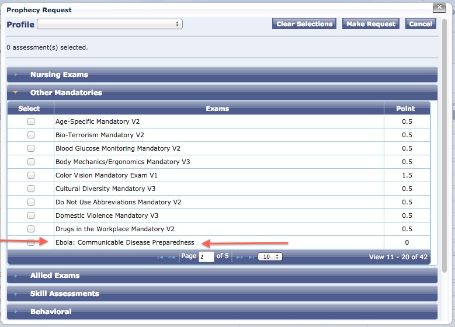Click the 0 assessment(s) selected text
The height and width of the screenshot is (327, 455).
click(47, 47)
